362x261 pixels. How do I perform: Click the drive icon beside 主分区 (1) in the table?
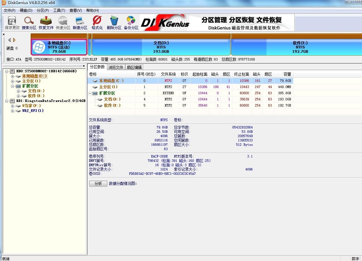[x=95, y=87]
